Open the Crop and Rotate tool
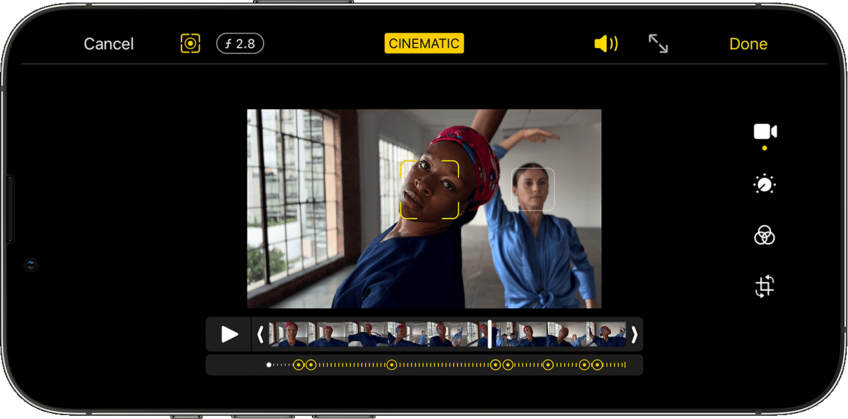 [x=764, y=286]
